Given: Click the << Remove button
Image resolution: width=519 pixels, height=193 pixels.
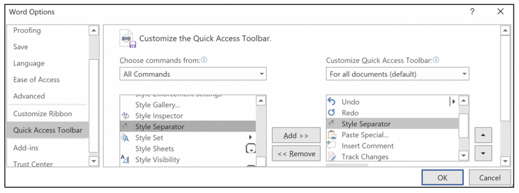Looking at the screenshot, I should click(296, 154).
